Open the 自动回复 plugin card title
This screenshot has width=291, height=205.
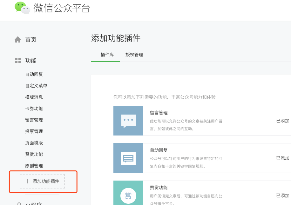(x=159, y=150)
